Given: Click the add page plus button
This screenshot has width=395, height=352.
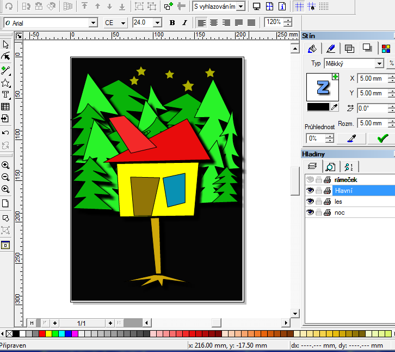Looking at the screenshot, I should pyautogui.click(x=110, y=323).
